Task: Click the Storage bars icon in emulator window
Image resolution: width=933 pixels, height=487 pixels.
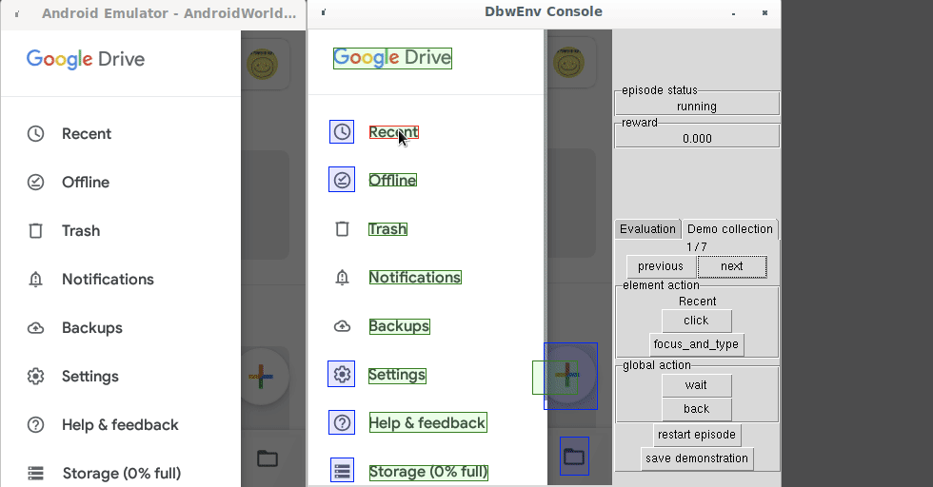Action: (36, 474)
